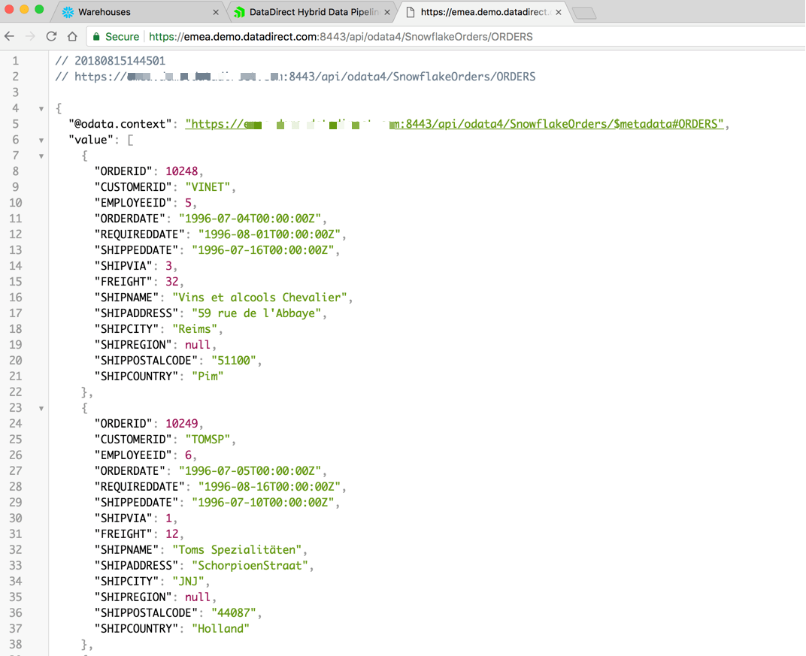
Task: Close the Warehouses tab
Action: pyautogui.click(x=216, y=12)
